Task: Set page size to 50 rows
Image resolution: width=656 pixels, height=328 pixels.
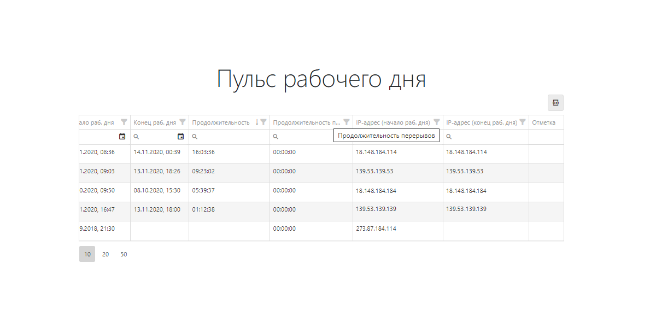Action: [124, 254]
